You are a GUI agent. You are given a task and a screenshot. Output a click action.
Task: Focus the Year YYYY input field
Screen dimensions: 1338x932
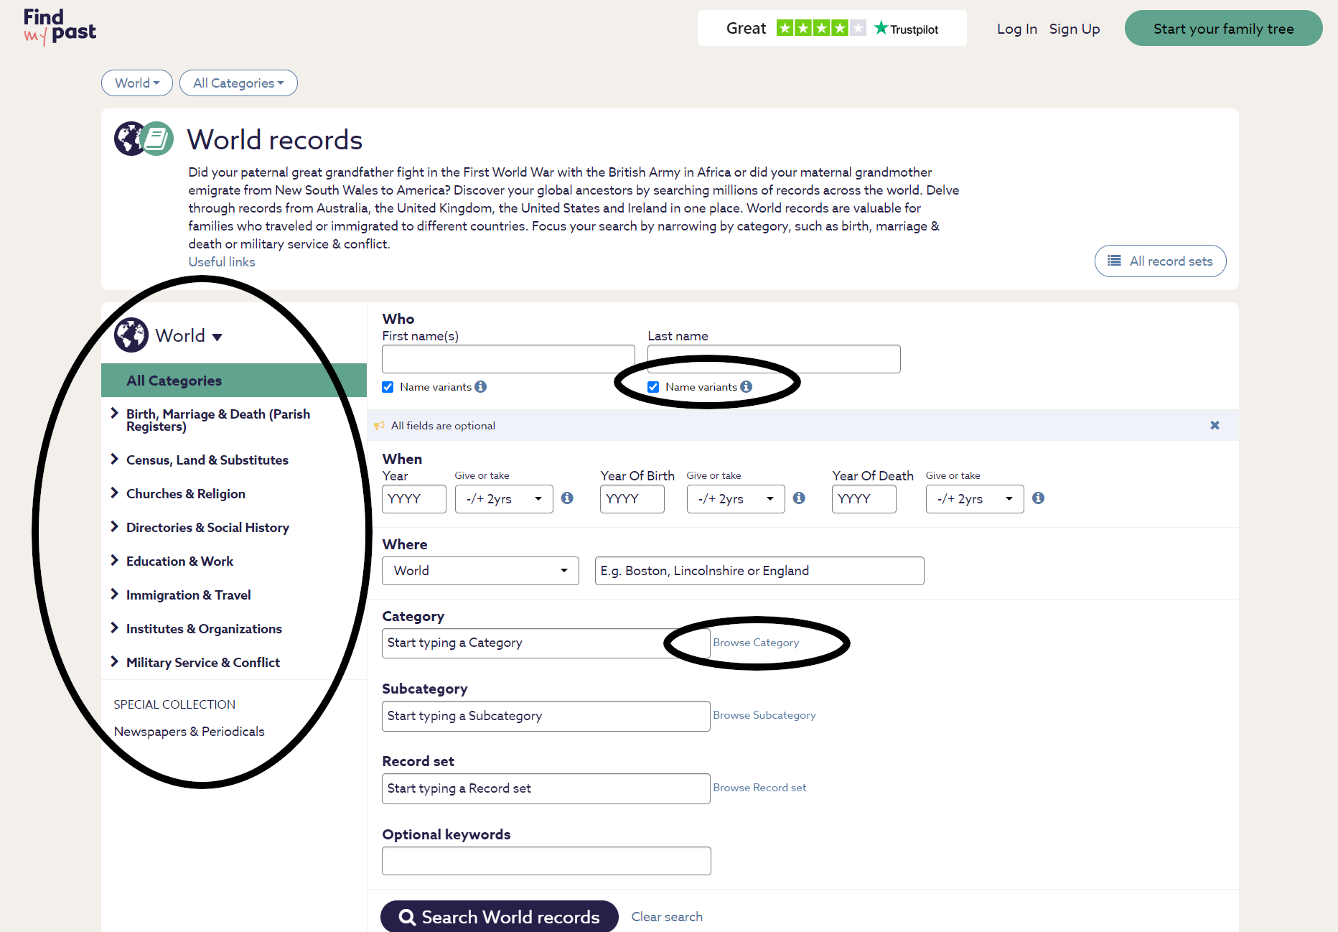pos(414,499)
